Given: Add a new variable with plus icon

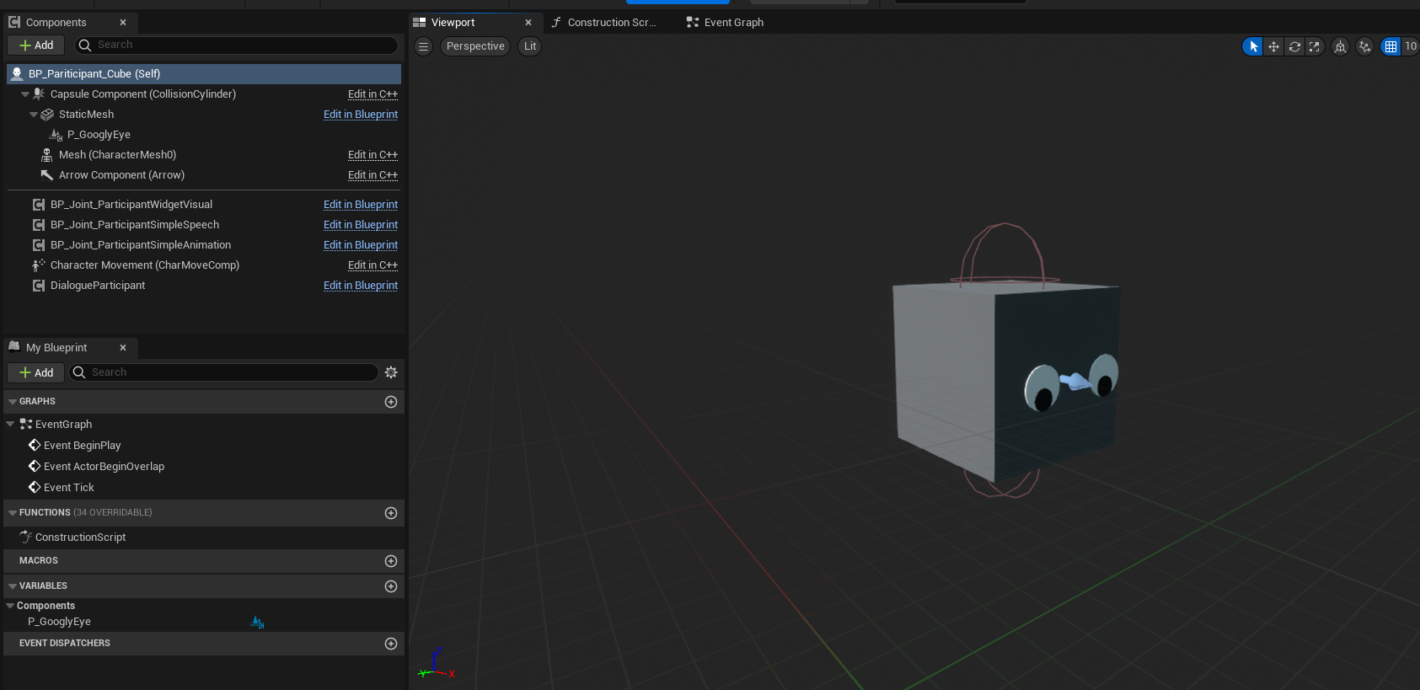Looking at the screenshot, I should pyautogui.click(x=391, y=586).
